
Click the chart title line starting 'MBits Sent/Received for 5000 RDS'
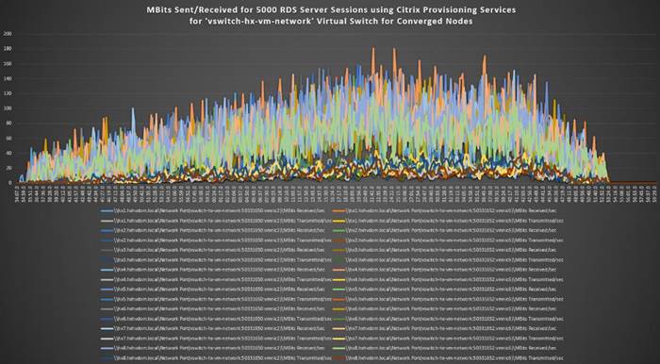[331, 9]
